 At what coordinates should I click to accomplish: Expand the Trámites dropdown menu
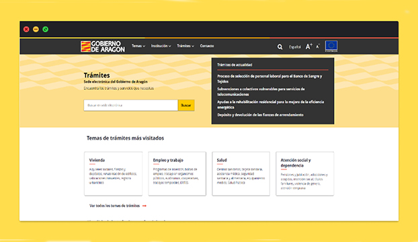[x=185, y=46]
